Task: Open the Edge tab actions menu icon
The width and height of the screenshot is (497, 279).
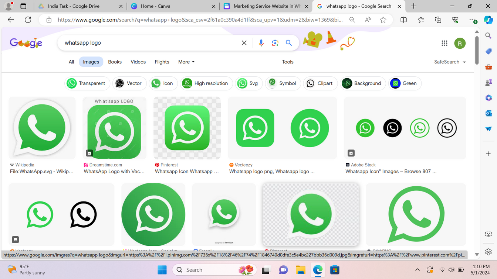Action: [23, 6]
